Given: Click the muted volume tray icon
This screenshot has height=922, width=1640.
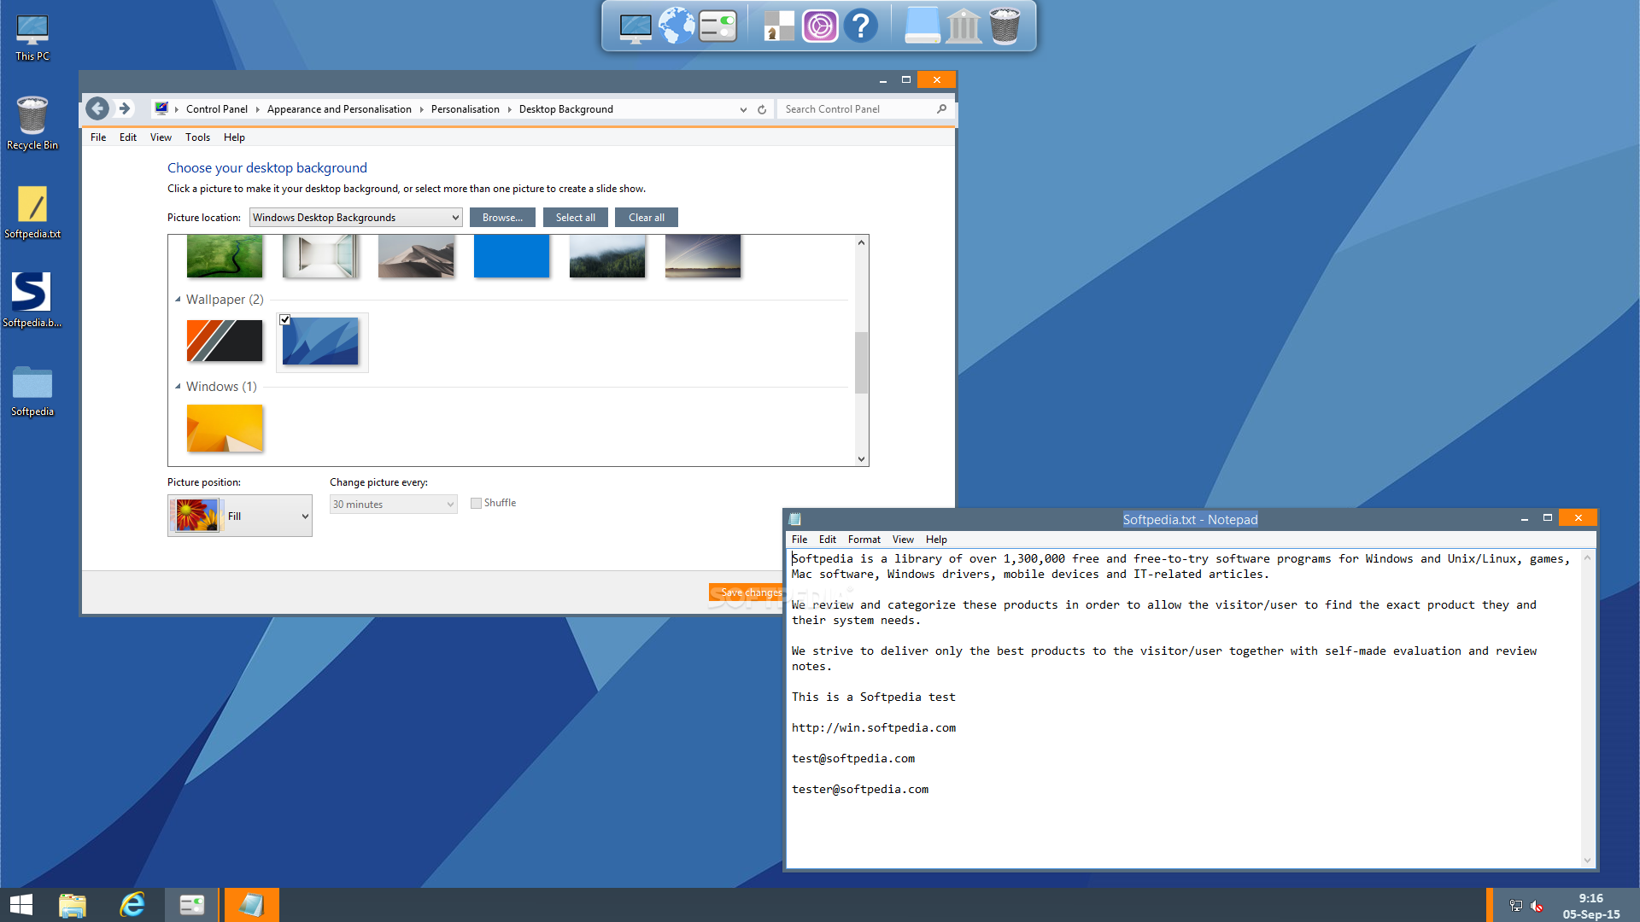Looking at the screenshot, I should [1537, 906].
